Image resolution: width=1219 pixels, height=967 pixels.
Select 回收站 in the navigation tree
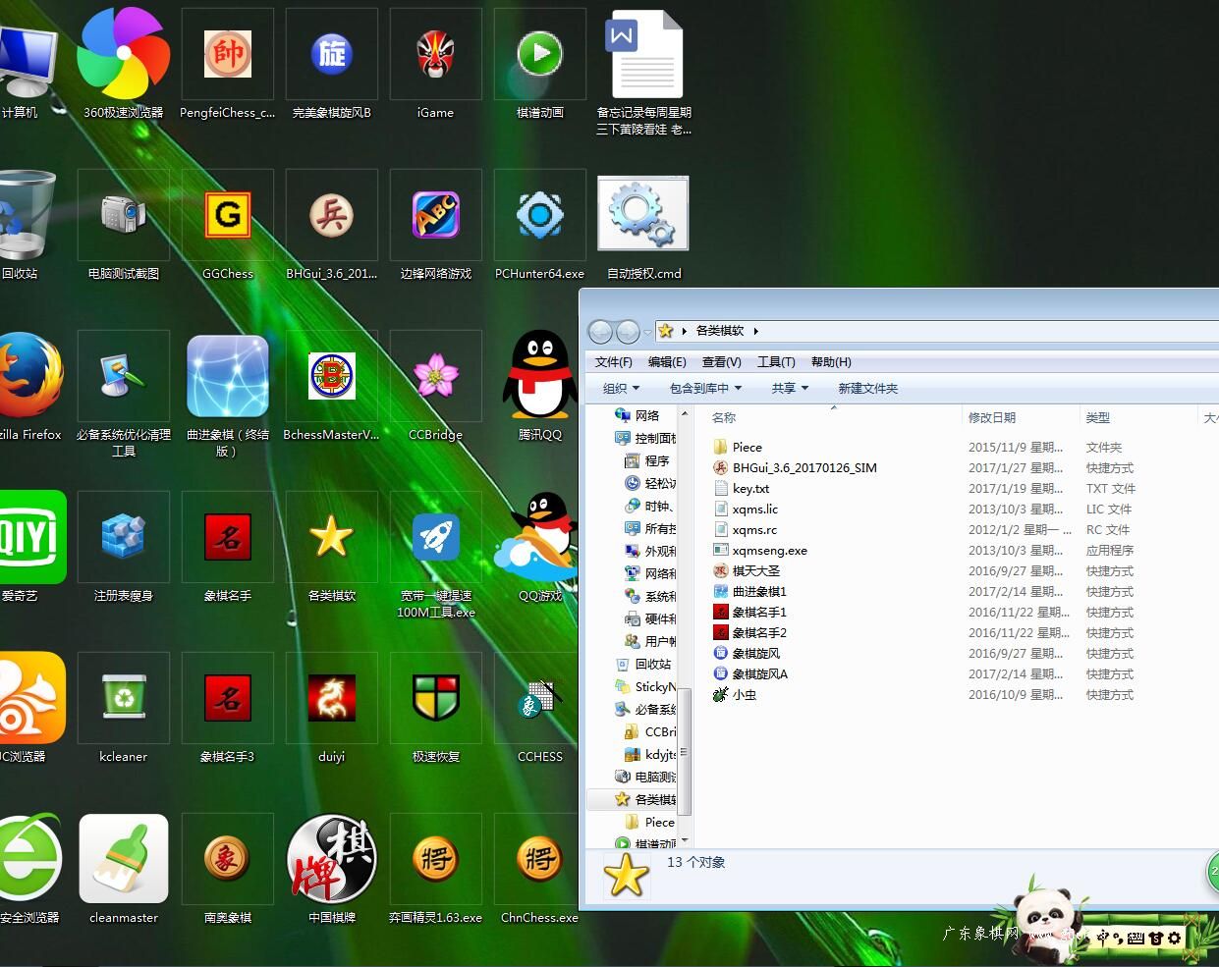click(644, 664)
